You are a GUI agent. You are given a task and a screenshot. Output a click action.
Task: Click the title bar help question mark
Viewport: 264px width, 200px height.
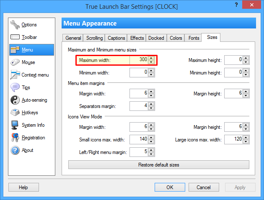point(236,5)
